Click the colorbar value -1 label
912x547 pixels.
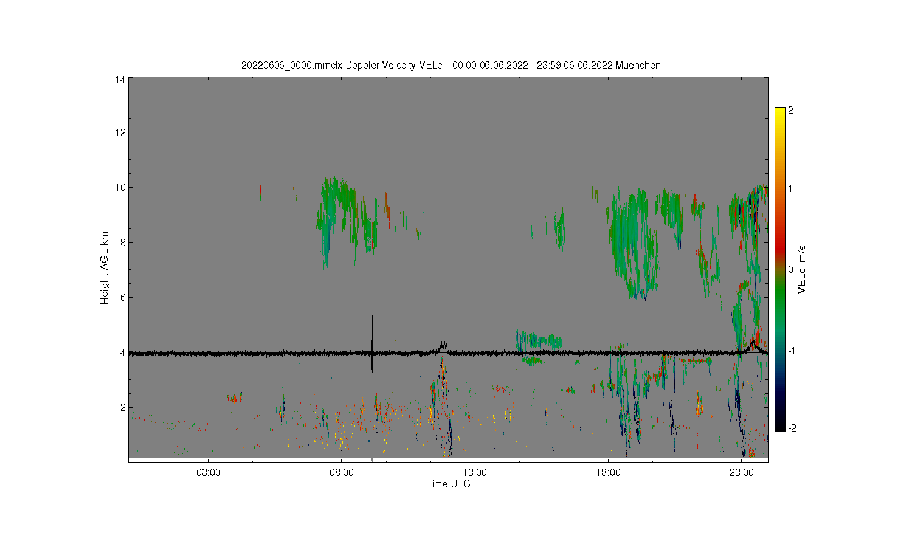(x=792, y=351)
